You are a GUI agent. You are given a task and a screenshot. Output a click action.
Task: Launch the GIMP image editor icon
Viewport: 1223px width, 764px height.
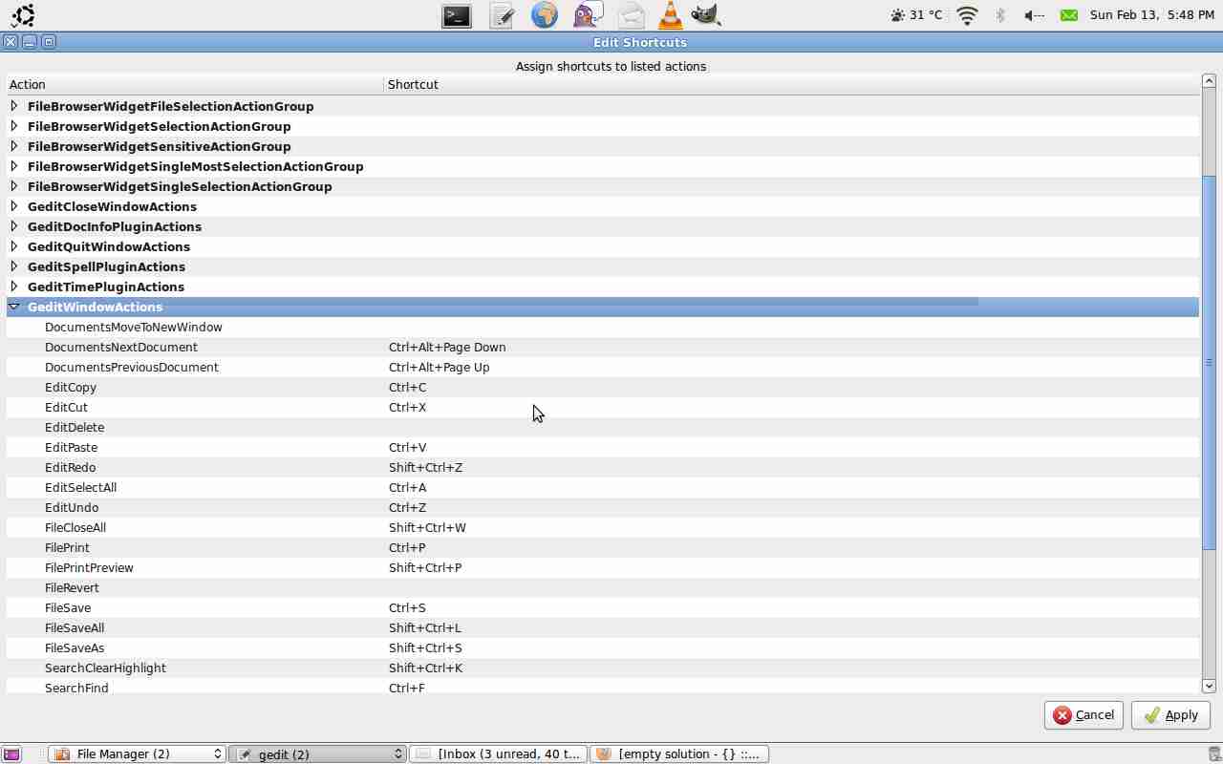(705, 15)
